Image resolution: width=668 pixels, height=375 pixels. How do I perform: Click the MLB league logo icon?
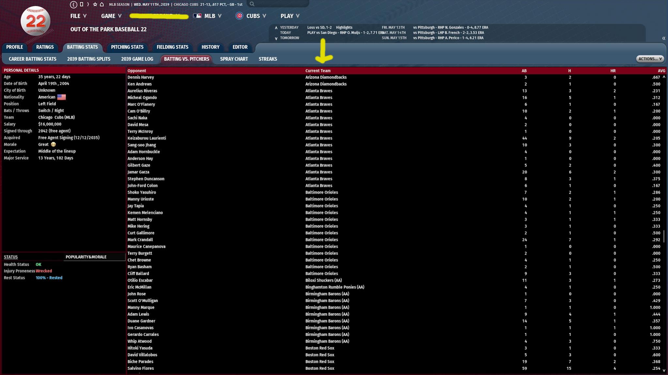pos(197,16)
